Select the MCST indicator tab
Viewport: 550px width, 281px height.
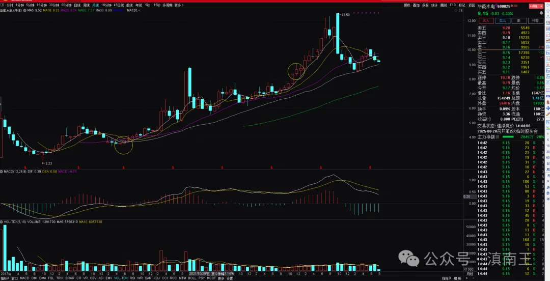[211, 278]
